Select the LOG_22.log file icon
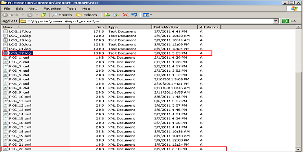 click(x=6, y=53)
